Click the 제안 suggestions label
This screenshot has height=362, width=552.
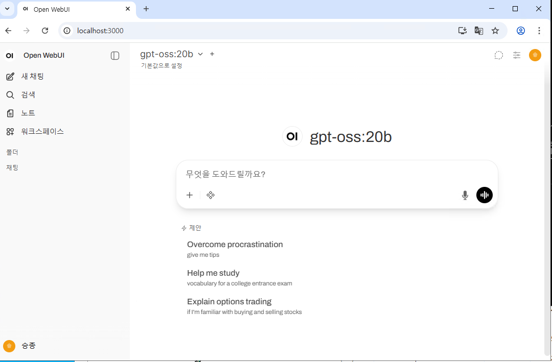(x=191, y=228)
